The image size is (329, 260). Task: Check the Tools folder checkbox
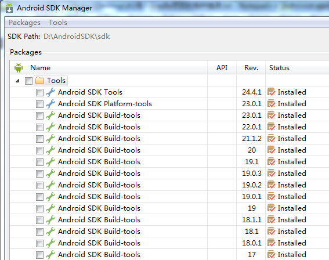[28, 81]
